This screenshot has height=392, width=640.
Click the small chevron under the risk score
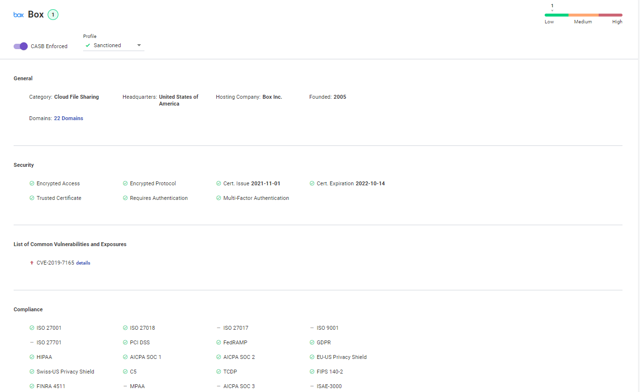point(552,10)
